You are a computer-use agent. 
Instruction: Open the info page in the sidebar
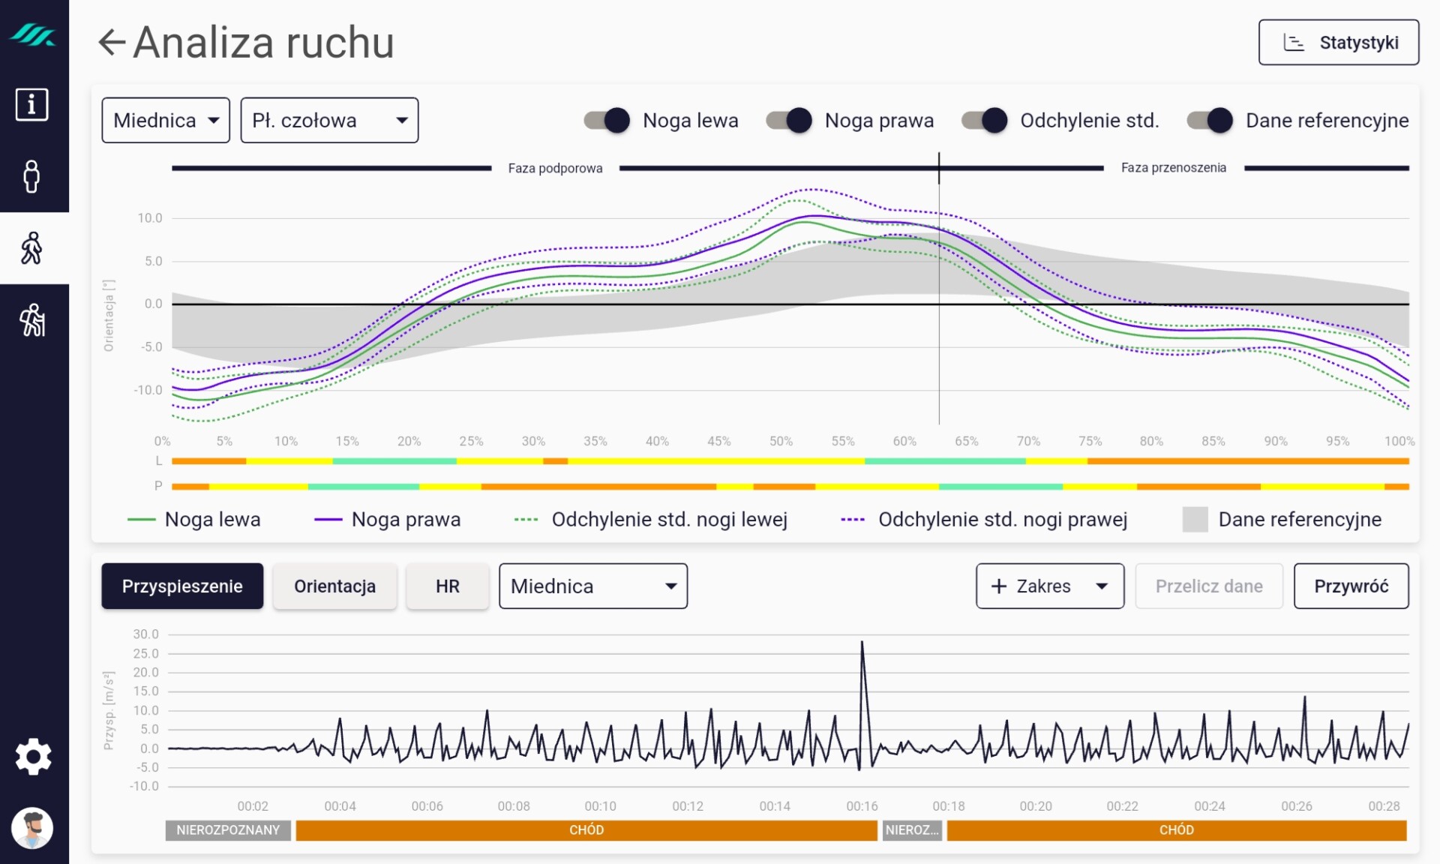[x=31, y=104]
